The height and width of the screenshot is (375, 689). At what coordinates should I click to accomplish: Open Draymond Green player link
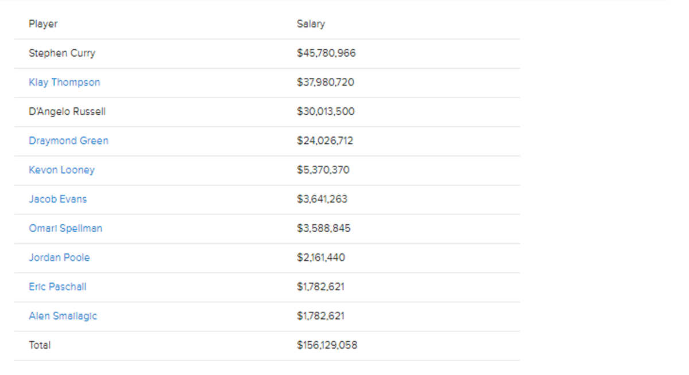68,141
